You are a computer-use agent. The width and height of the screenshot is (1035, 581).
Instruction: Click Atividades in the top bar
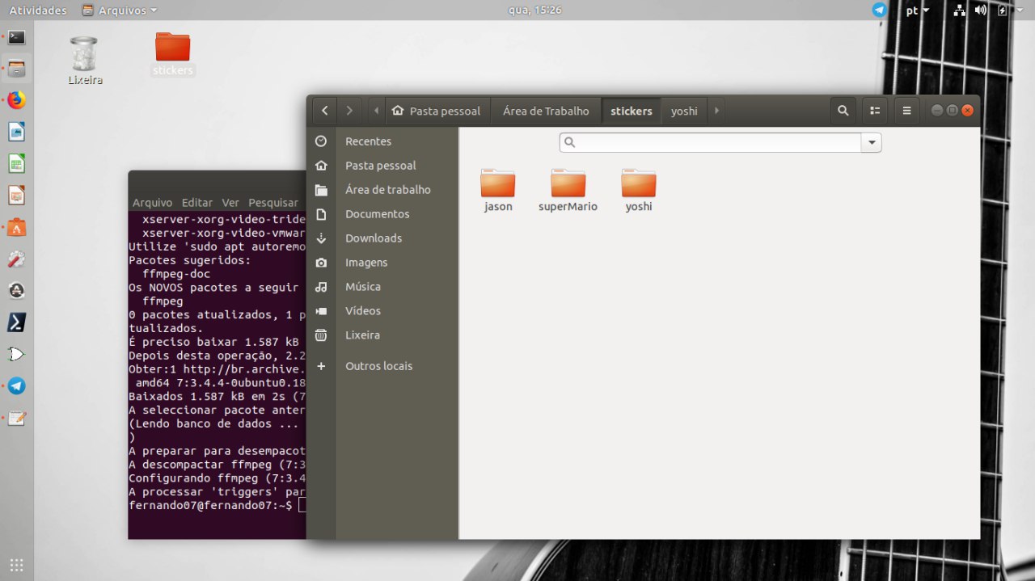tap(38, 11)
